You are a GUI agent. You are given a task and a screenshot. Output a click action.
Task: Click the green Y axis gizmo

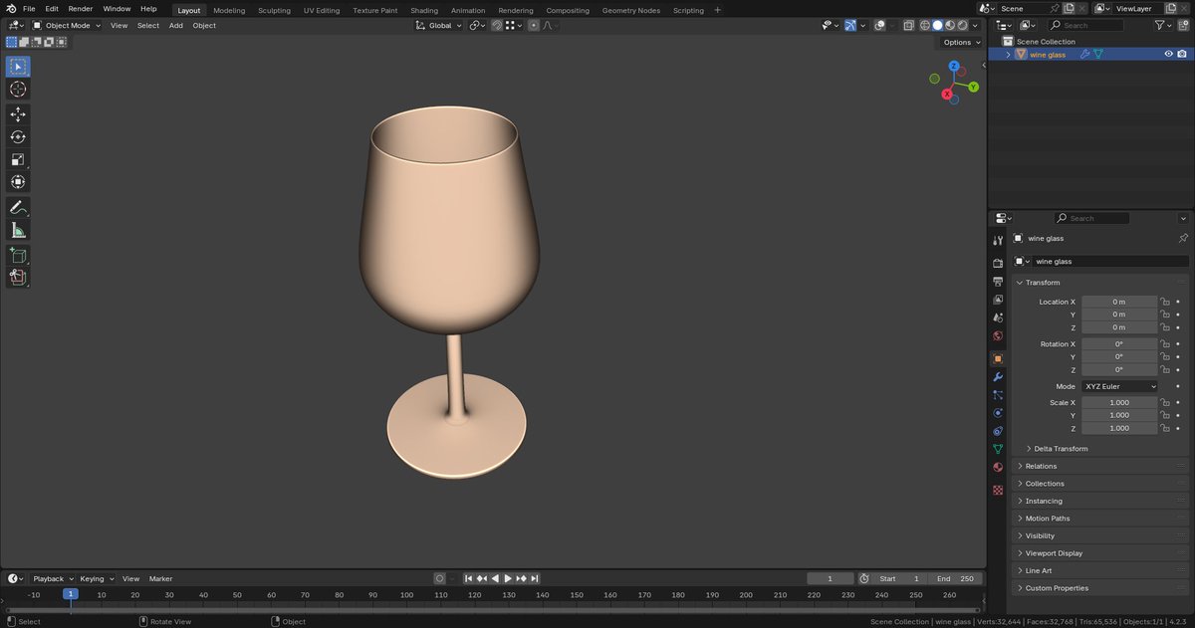click(x=973, y=87)
